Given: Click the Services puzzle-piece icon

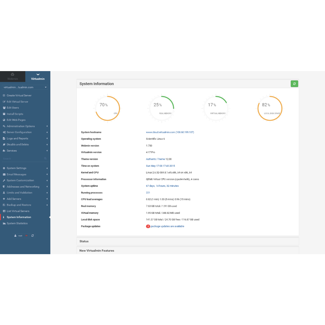Looking at the screenshot, I should coord(4,151).
